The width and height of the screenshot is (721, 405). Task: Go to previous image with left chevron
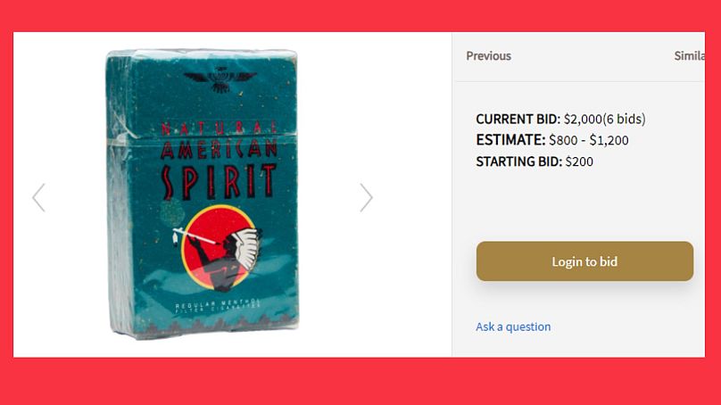[x=39, y=198]
